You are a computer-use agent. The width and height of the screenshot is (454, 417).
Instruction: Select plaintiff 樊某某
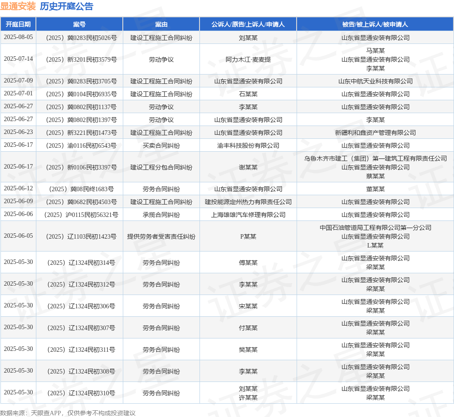248,350
